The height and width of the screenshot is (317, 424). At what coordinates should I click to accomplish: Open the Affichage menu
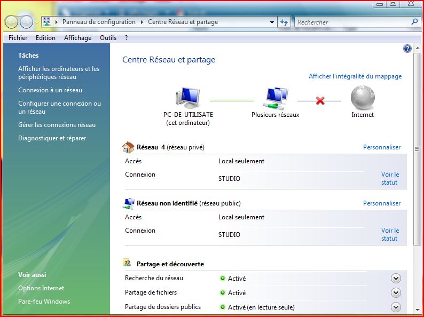pyautogui.click(x=77, y=38)
